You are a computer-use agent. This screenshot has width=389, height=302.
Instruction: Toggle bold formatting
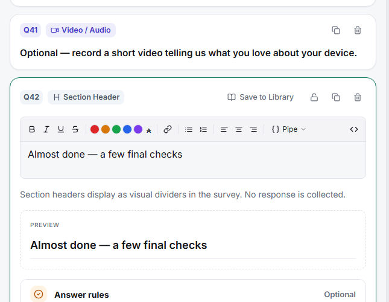pyautogui.click(x=32, y=129)
